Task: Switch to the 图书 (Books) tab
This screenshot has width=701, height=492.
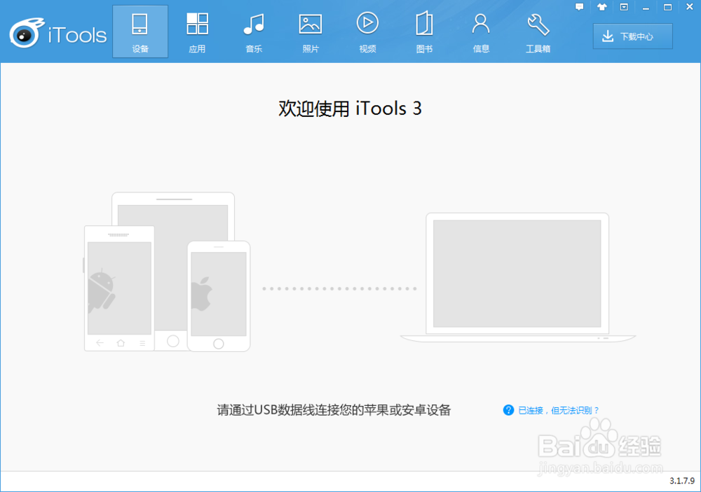Action: (424, 31)
